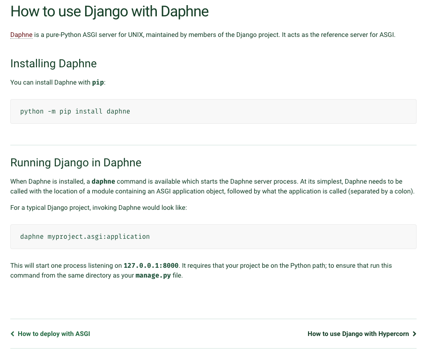
Task: Click the 127.0.0.1:8000 address text
Action: pos(151,265)
